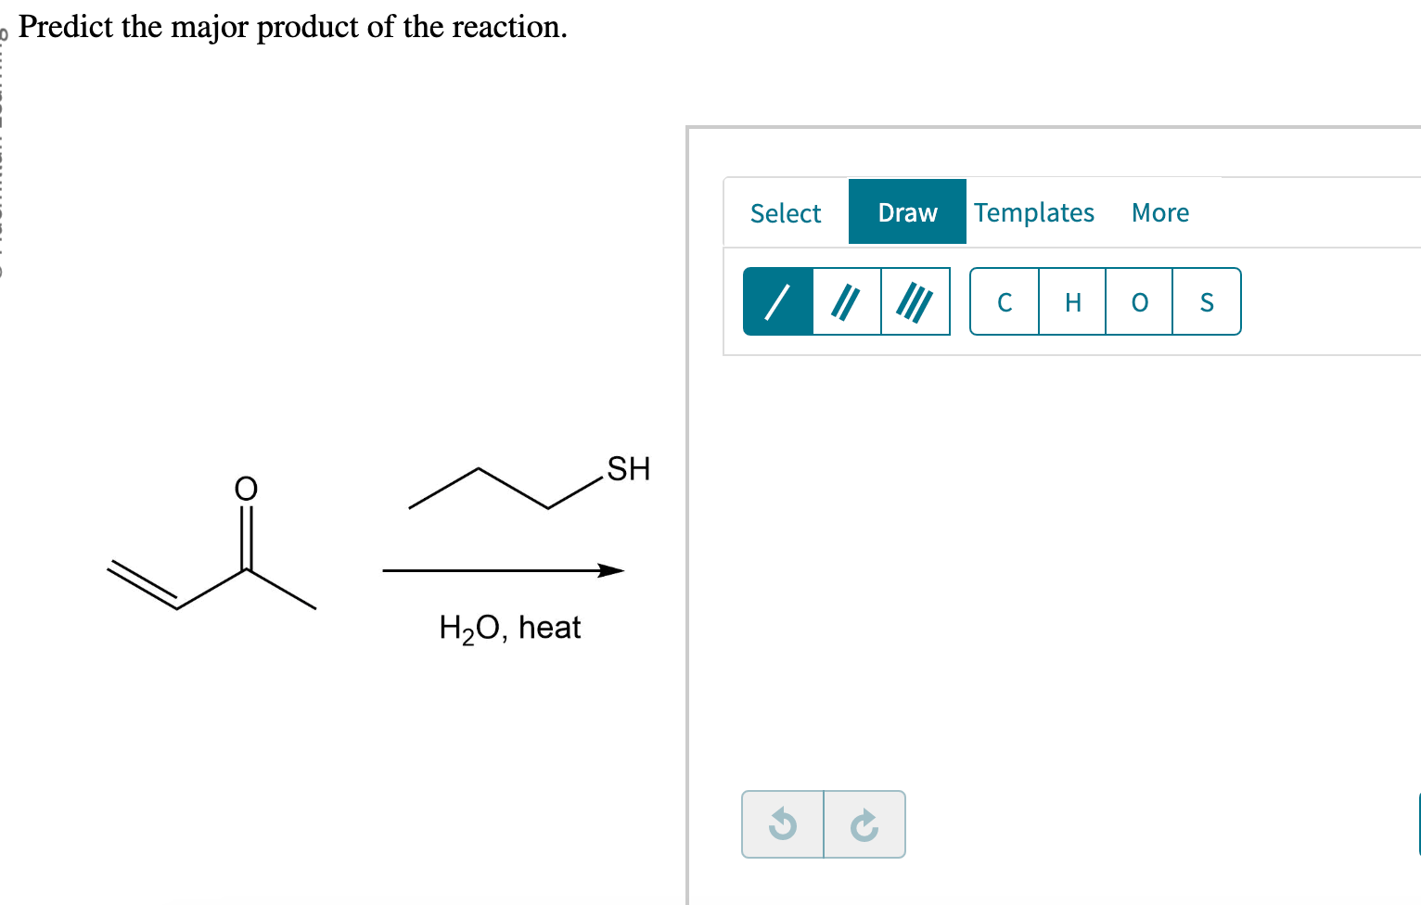Select the oxygen atom O tool
The height and width of the screenshot is (905, 1421).
pos(1139,301)
